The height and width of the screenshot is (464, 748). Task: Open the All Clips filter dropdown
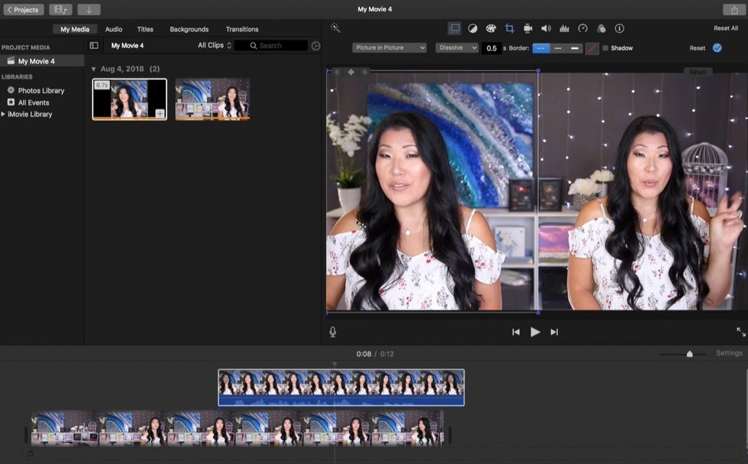(x=214, y=45)
